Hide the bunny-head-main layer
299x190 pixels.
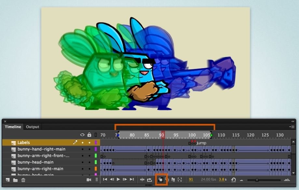[x=83, y=162]
